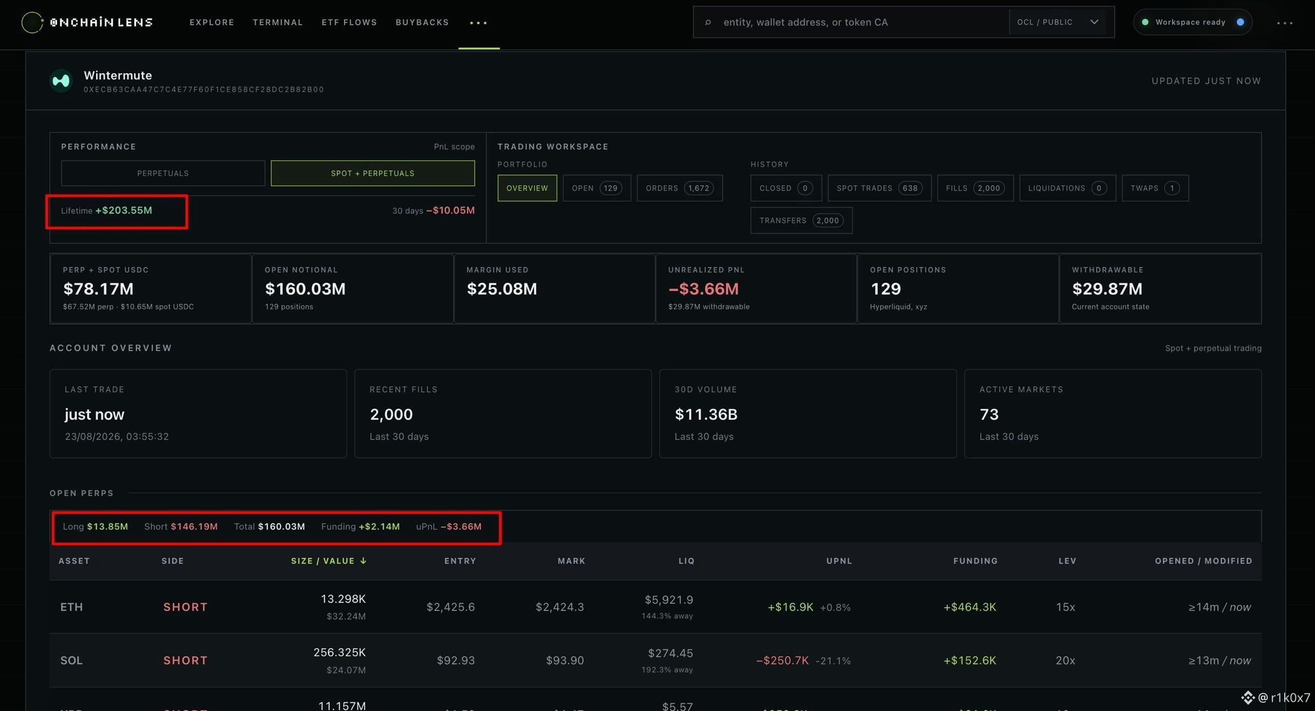Switch to the Open 129 tab

coord(597,188)
